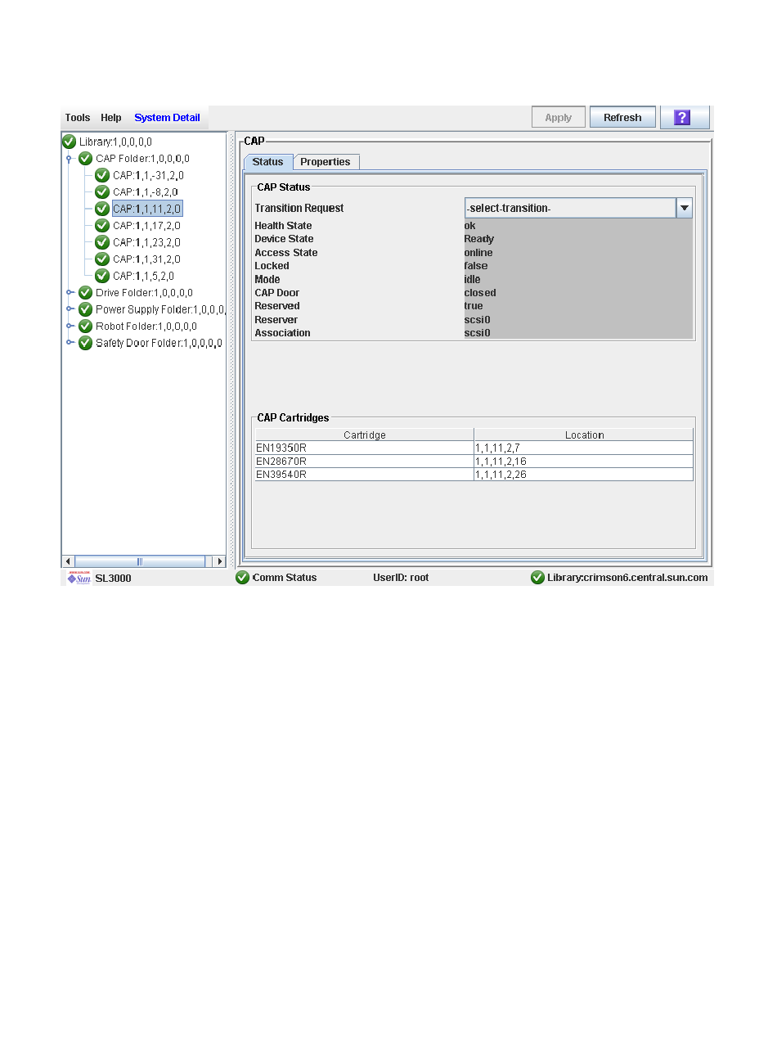Select the Robot Folder:1,0,0,0,0 label
777x1063 pixels.
coord(146,327)
